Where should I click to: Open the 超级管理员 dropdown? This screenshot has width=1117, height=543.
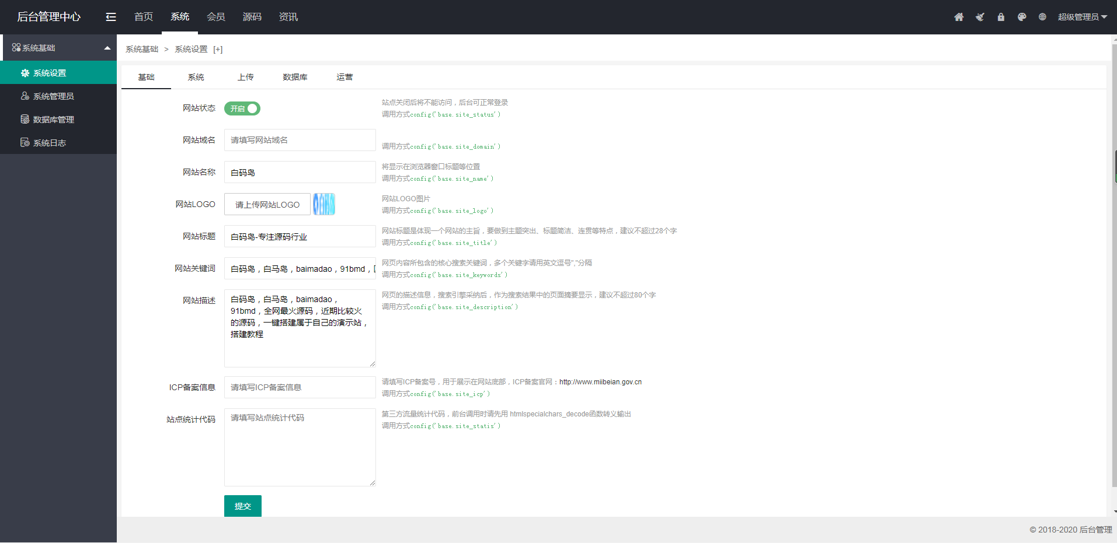pyautogui.click(x=1083, y=17)
